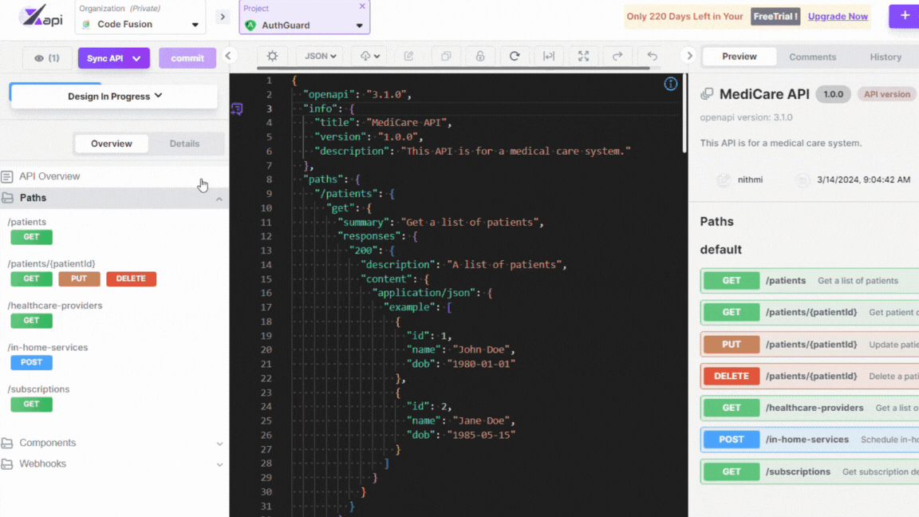This screenshot has width=919, height=517.
Task: Toggle the editor light theme sun icon
Action: click(273, 57)
